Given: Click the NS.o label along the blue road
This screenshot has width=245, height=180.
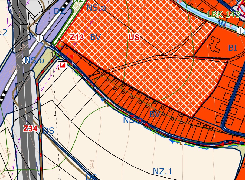Looking at the screenshot, I should coord(132,120).
